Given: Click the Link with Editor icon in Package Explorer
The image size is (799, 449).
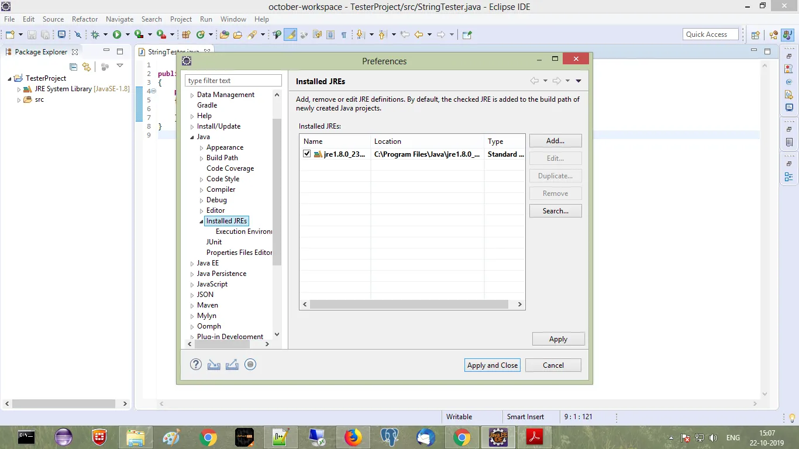Looking at the screenshot, I should 87,67.
